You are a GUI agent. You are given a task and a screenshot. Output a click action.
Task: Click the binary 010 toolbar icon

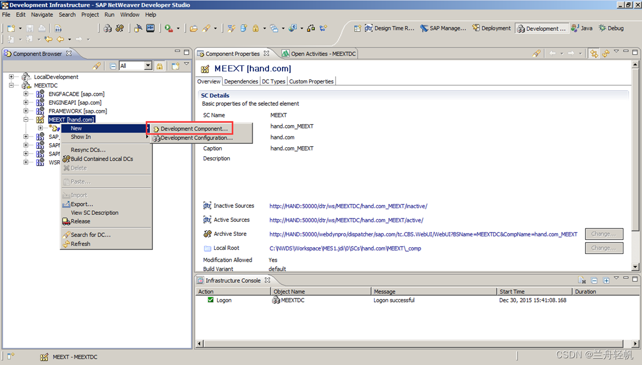pos(58,28)
